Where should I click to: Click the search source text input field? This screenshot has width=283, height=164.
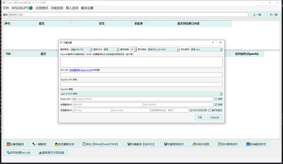pos(128,15)
